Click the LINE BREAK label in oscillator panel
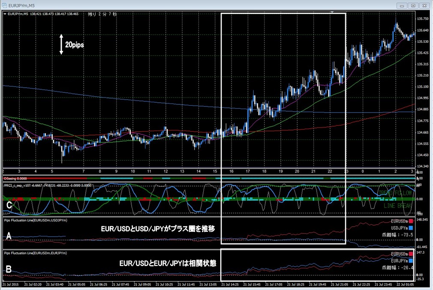The width and height of the screenshot is (433, 290). 398,205
